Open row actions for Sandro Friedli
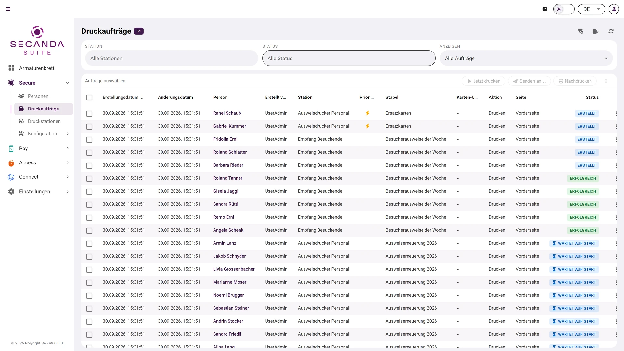Image resolution: width=624 pixels, height=351 pixels. point(616,335)
